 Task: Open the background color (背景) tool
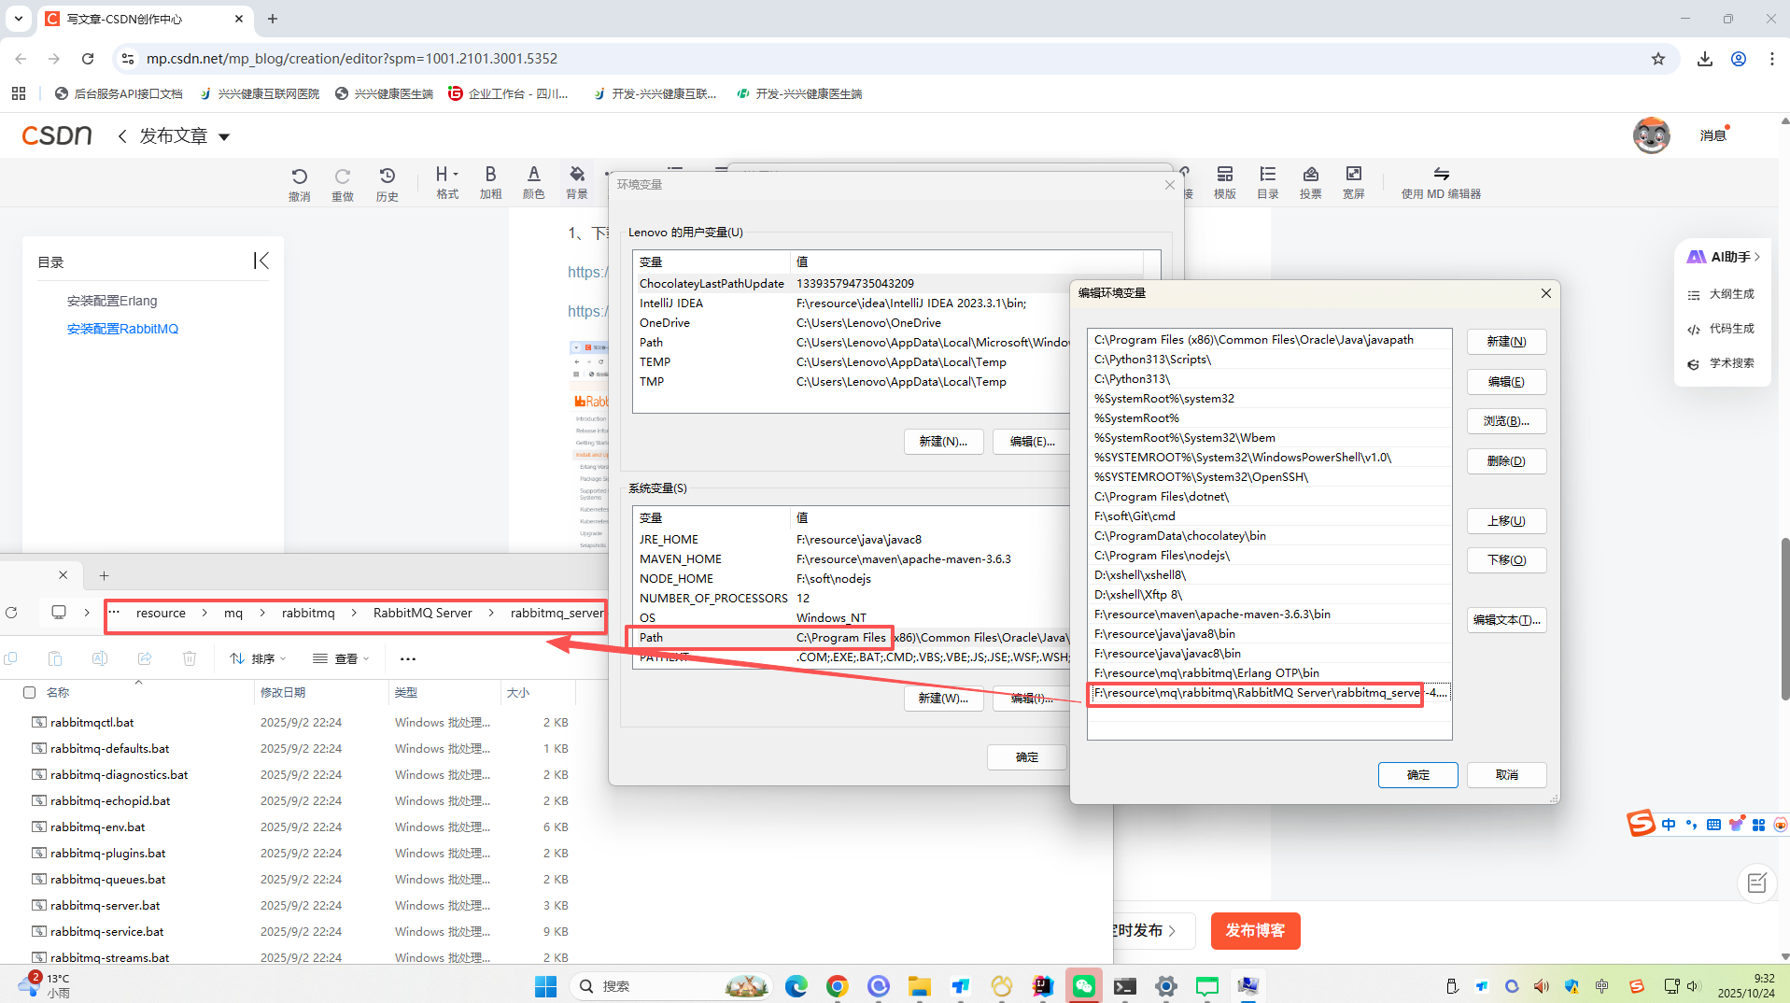point(577,182)
